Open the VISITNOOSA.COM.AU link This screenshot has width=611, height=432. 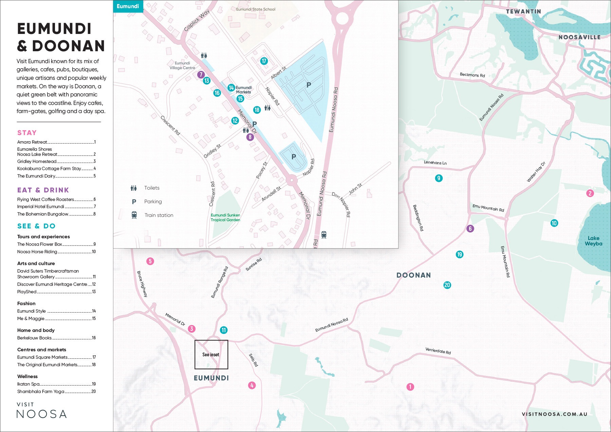555,414
